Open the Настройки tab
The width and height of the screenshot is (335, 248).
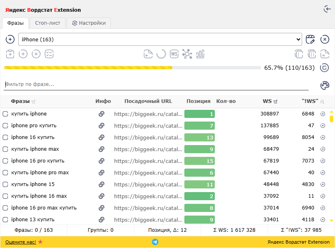[x=89, y=23]
